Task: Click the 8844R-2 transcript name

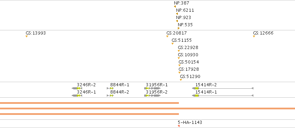Action: coord(120,92)
